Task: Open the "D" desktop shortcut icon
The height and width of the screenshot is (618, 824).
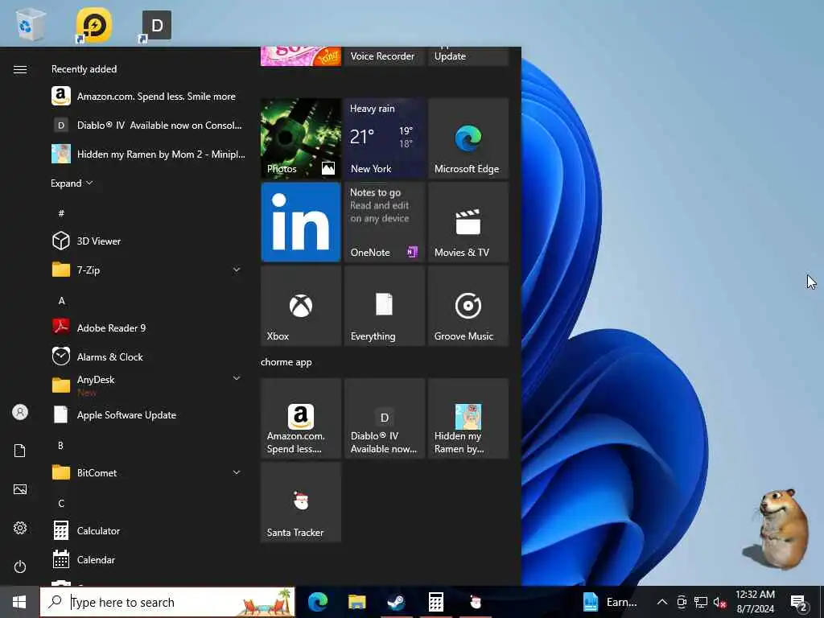Action: pyautogui.click(x=156, y=25)
